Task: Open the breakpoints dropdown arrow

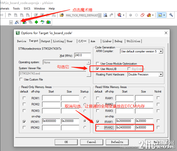Action: pyautogui.click(x=153, y=15)
